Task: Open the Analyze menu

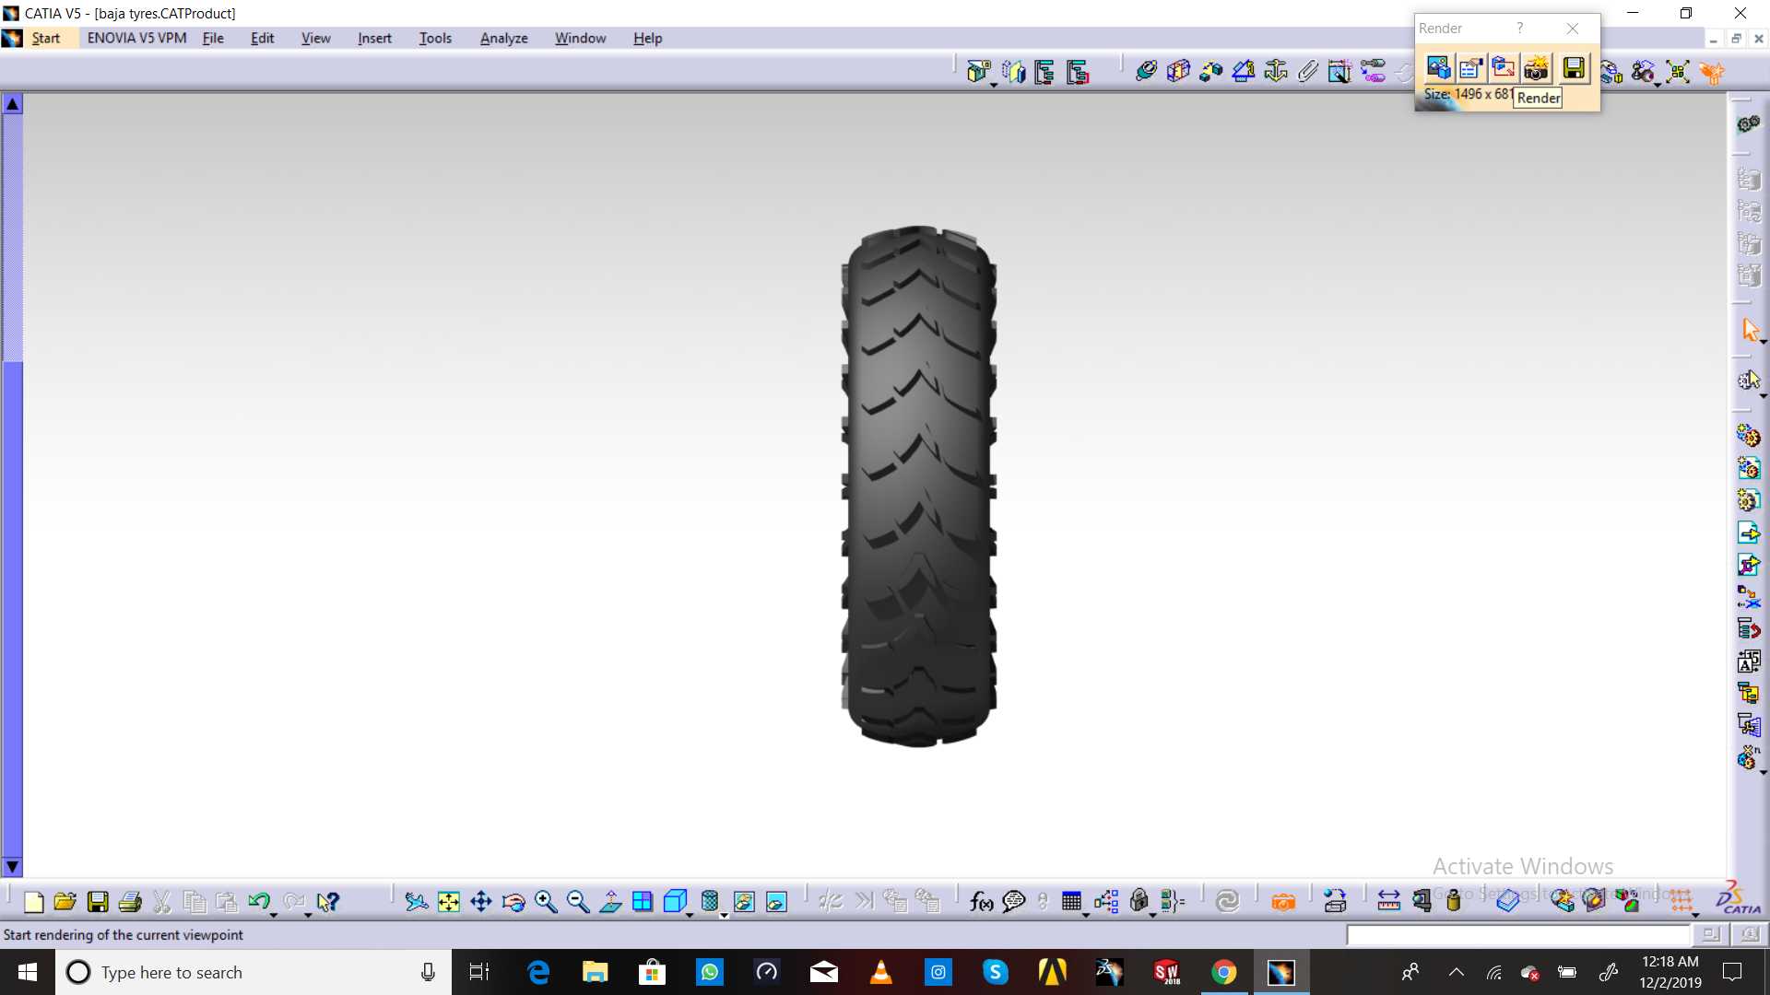Action: click(x=504, y=38)
